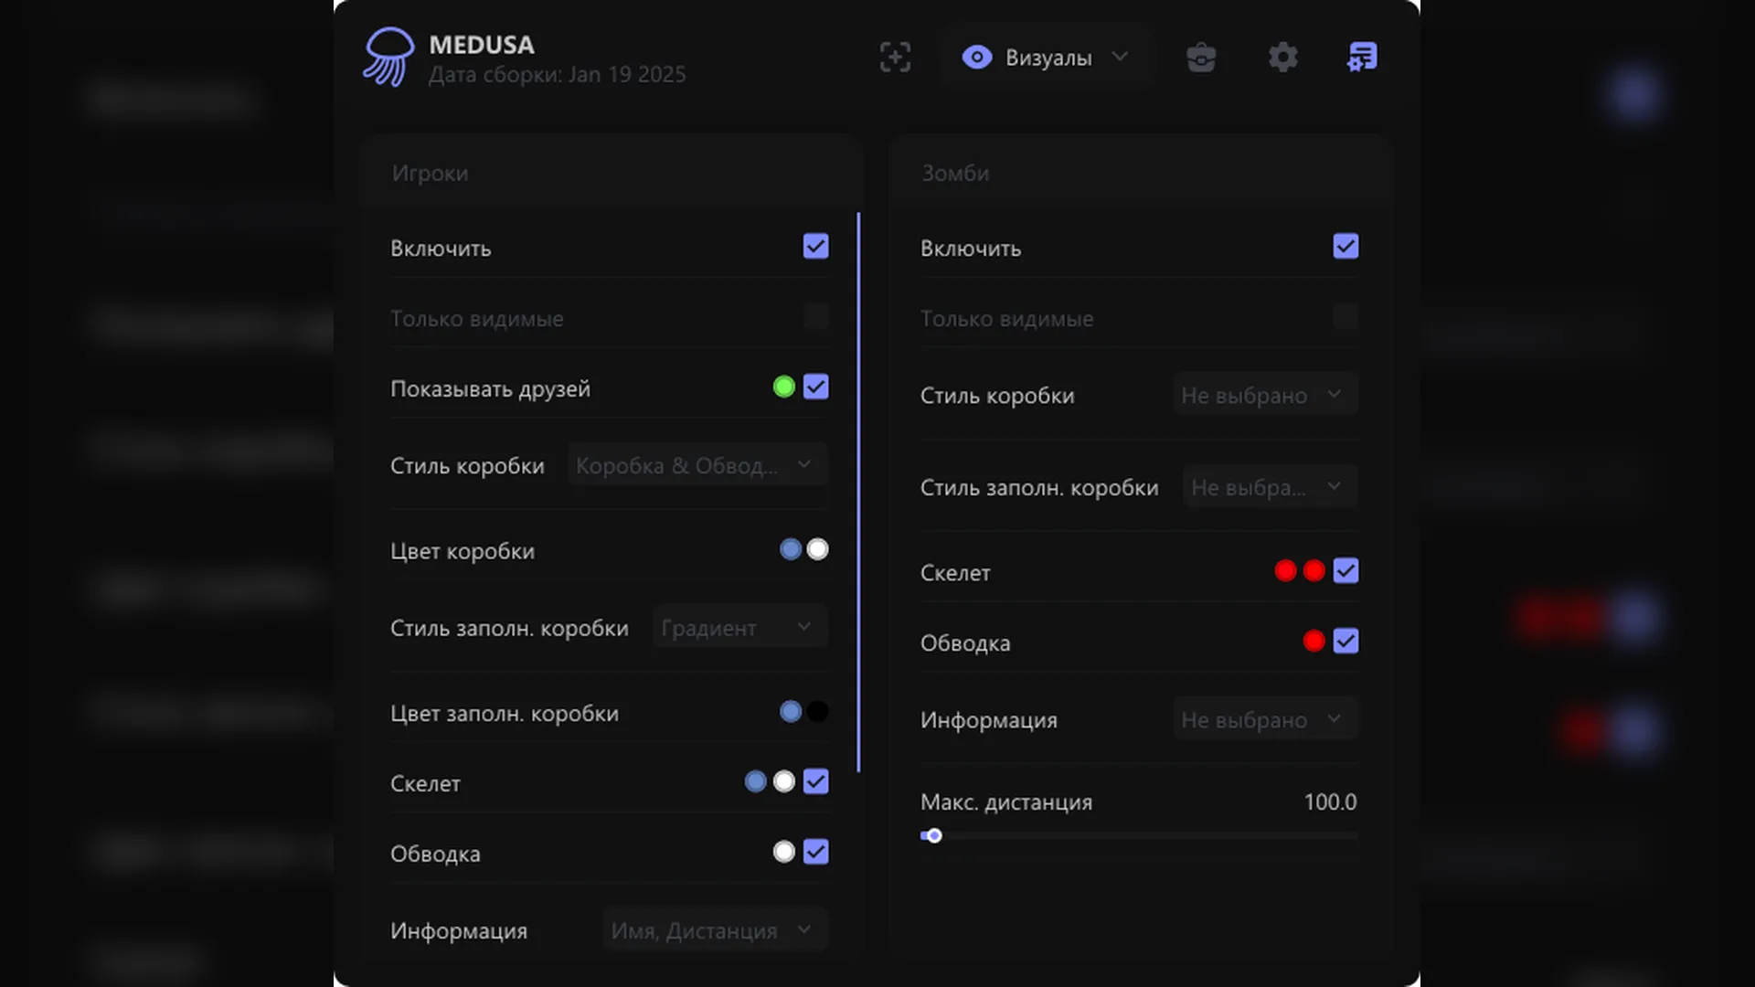The height and width of the screenshot is (987, 1755).
Task: Open the briefcase inventory tab icon
Action: [1201, 57]
